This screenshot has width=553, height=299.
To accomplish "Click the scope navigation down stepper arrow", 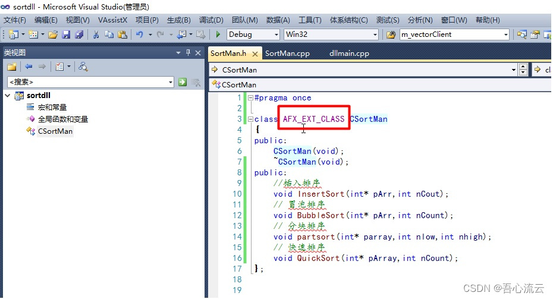I will click(x=523, y=73).
